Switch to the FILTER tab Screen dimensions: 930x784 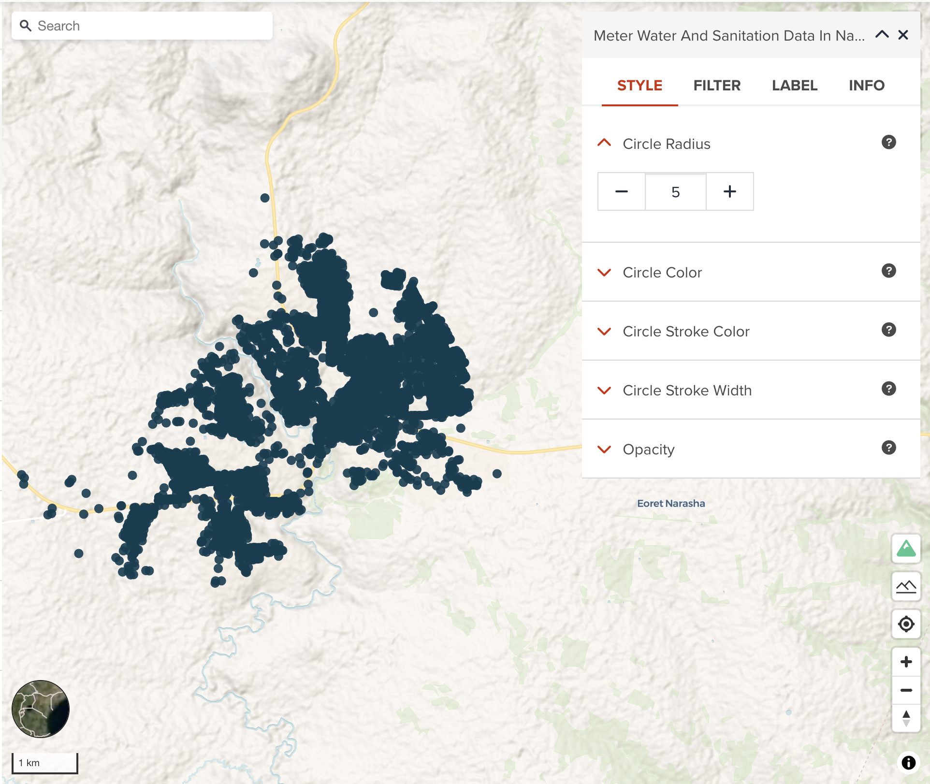716,86
